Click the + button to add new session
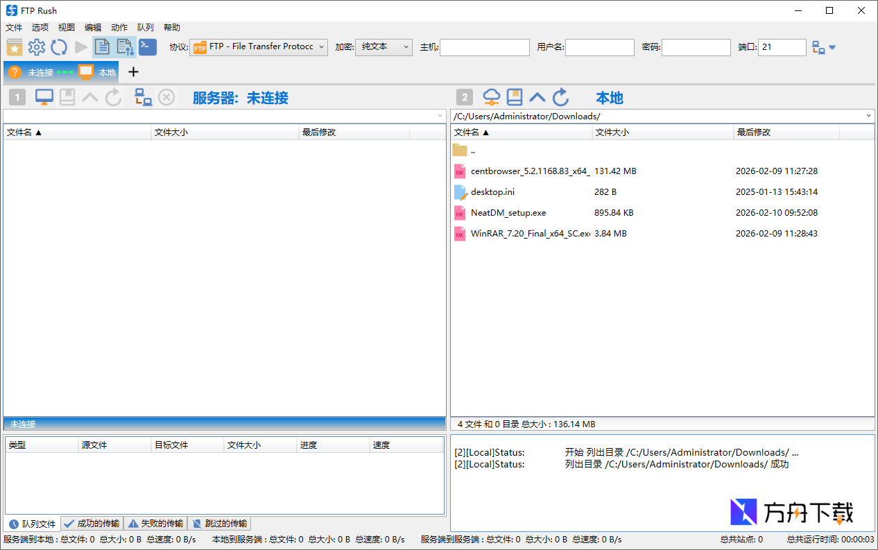 [x=132, y=71]
